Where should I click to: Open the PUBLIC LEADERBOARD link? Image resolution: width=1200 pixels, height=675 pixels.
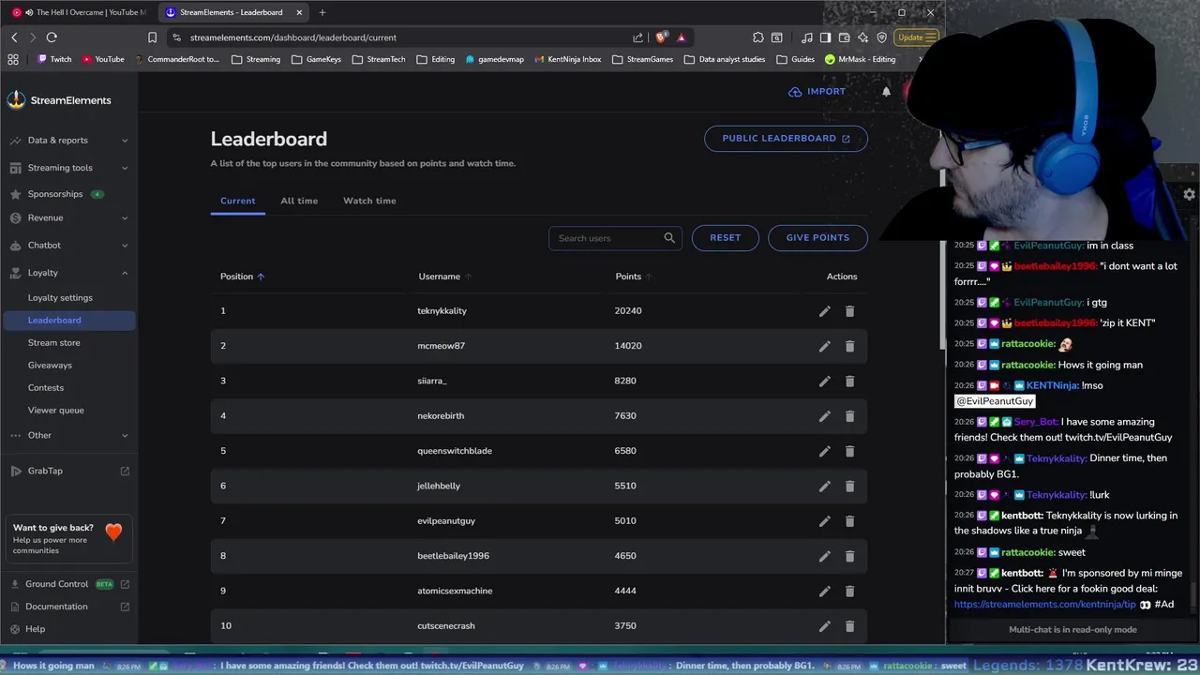[x=786, y=139]
